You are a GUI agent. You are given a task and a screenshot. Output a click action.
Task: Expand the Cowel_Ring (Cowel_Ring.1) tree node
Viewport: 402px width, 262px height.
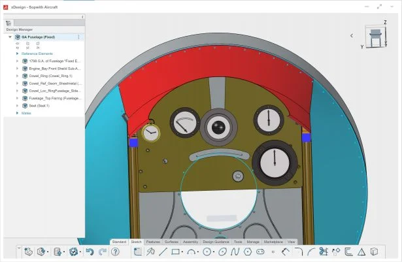click(x=18, y=76)
